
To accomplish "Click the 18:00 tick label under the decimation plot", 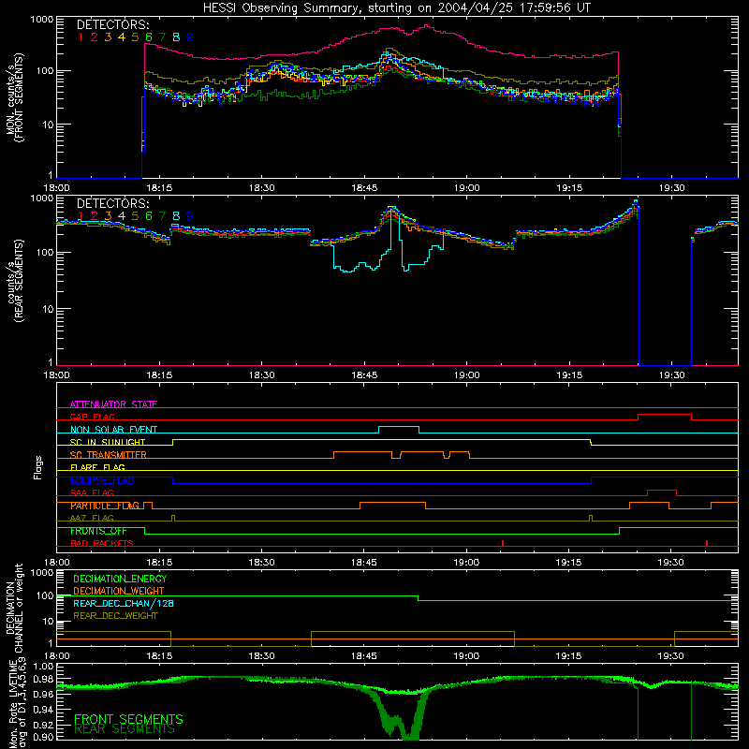I will pos(56,656).
